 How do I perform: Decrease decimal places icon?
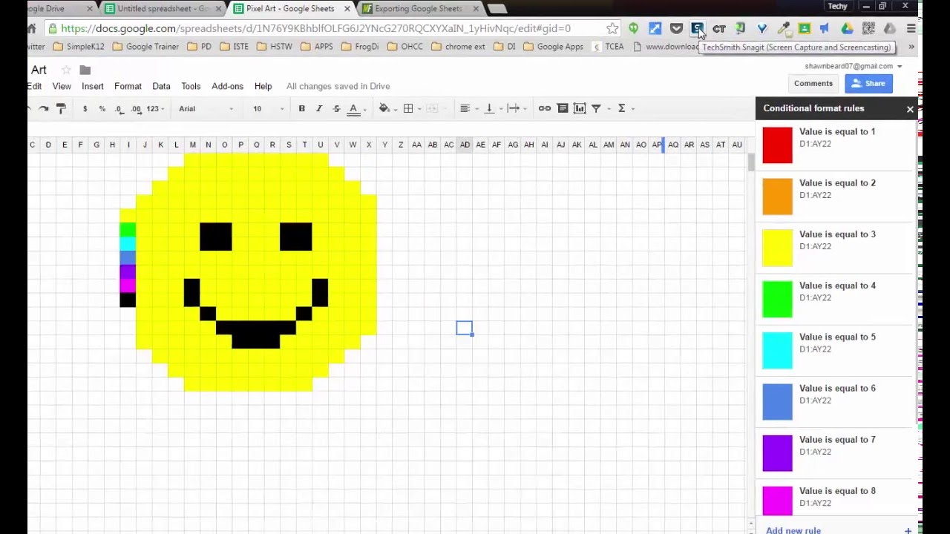(x=119, y=109)
